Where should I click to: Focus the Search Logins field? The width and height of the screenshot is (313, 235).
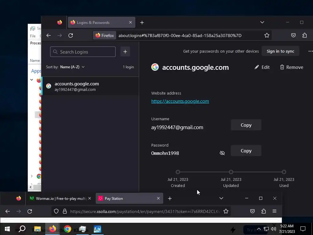pyautogui.click(x=83, y=52)
